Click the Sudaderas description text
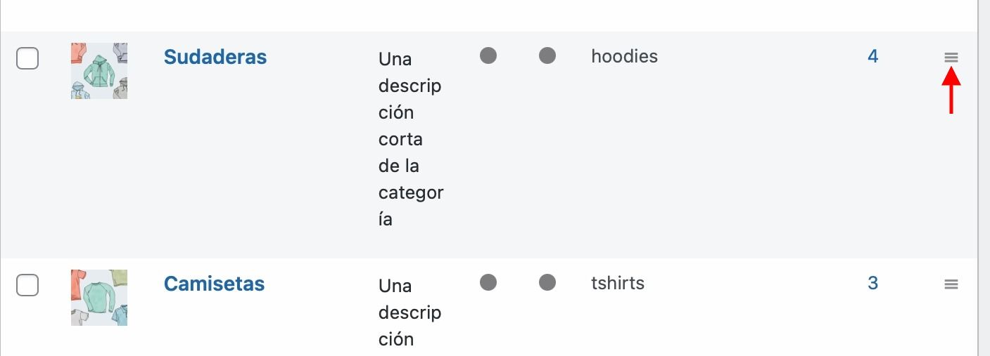990x356 pixels. coord(411,139)
